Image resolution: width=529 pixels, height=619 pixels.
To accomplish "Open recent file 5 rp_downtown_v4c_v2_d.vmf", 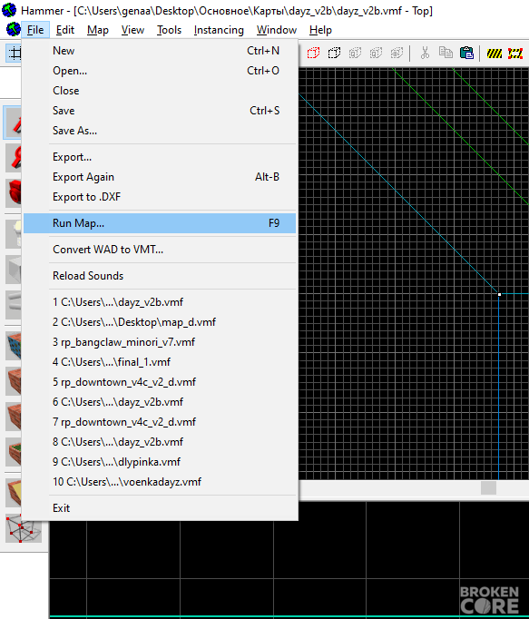I will (160, 382).
